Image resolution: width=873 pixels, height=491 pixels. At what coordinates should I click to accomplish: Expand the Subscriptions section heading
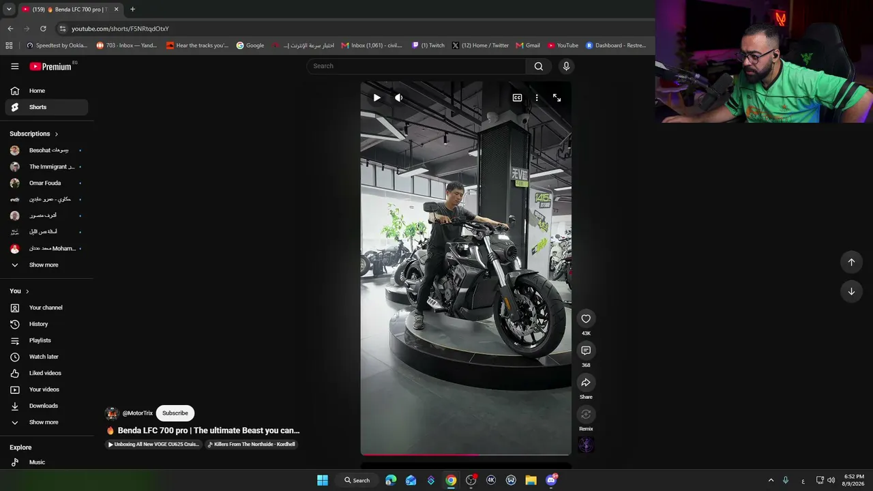pos(34,134)
